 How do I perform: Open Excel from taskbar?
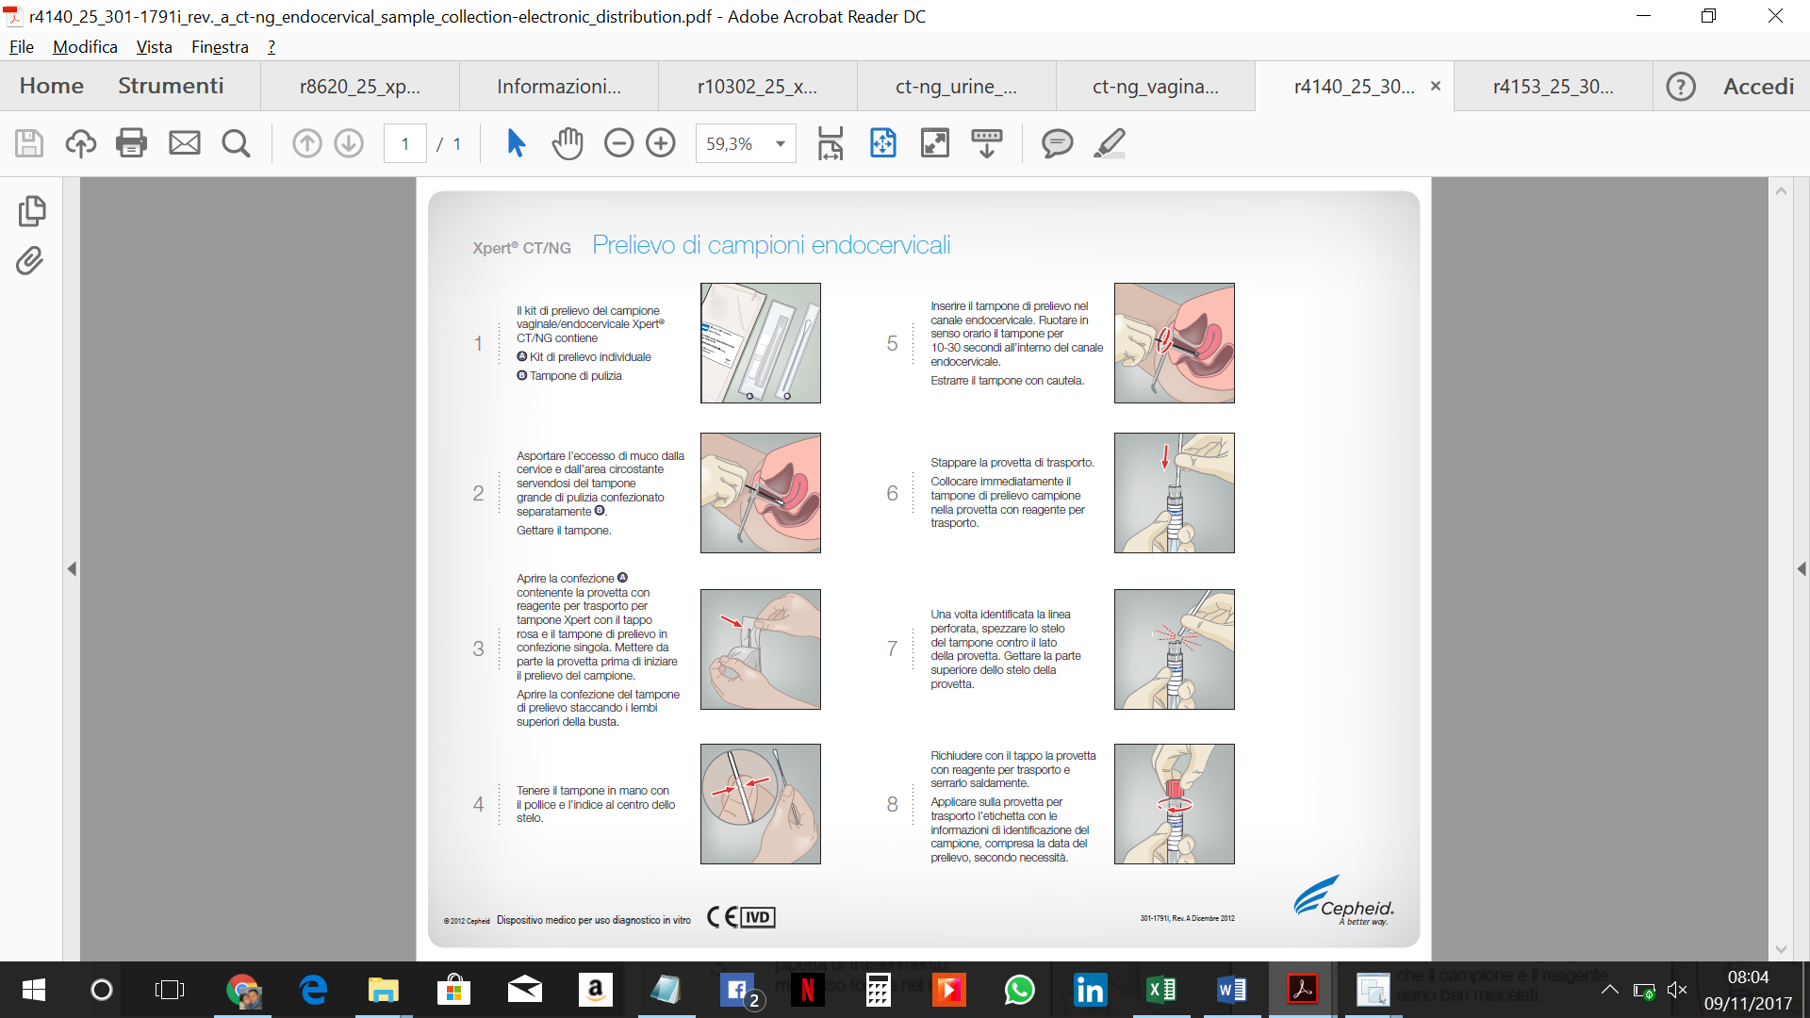coord(1160,990)
